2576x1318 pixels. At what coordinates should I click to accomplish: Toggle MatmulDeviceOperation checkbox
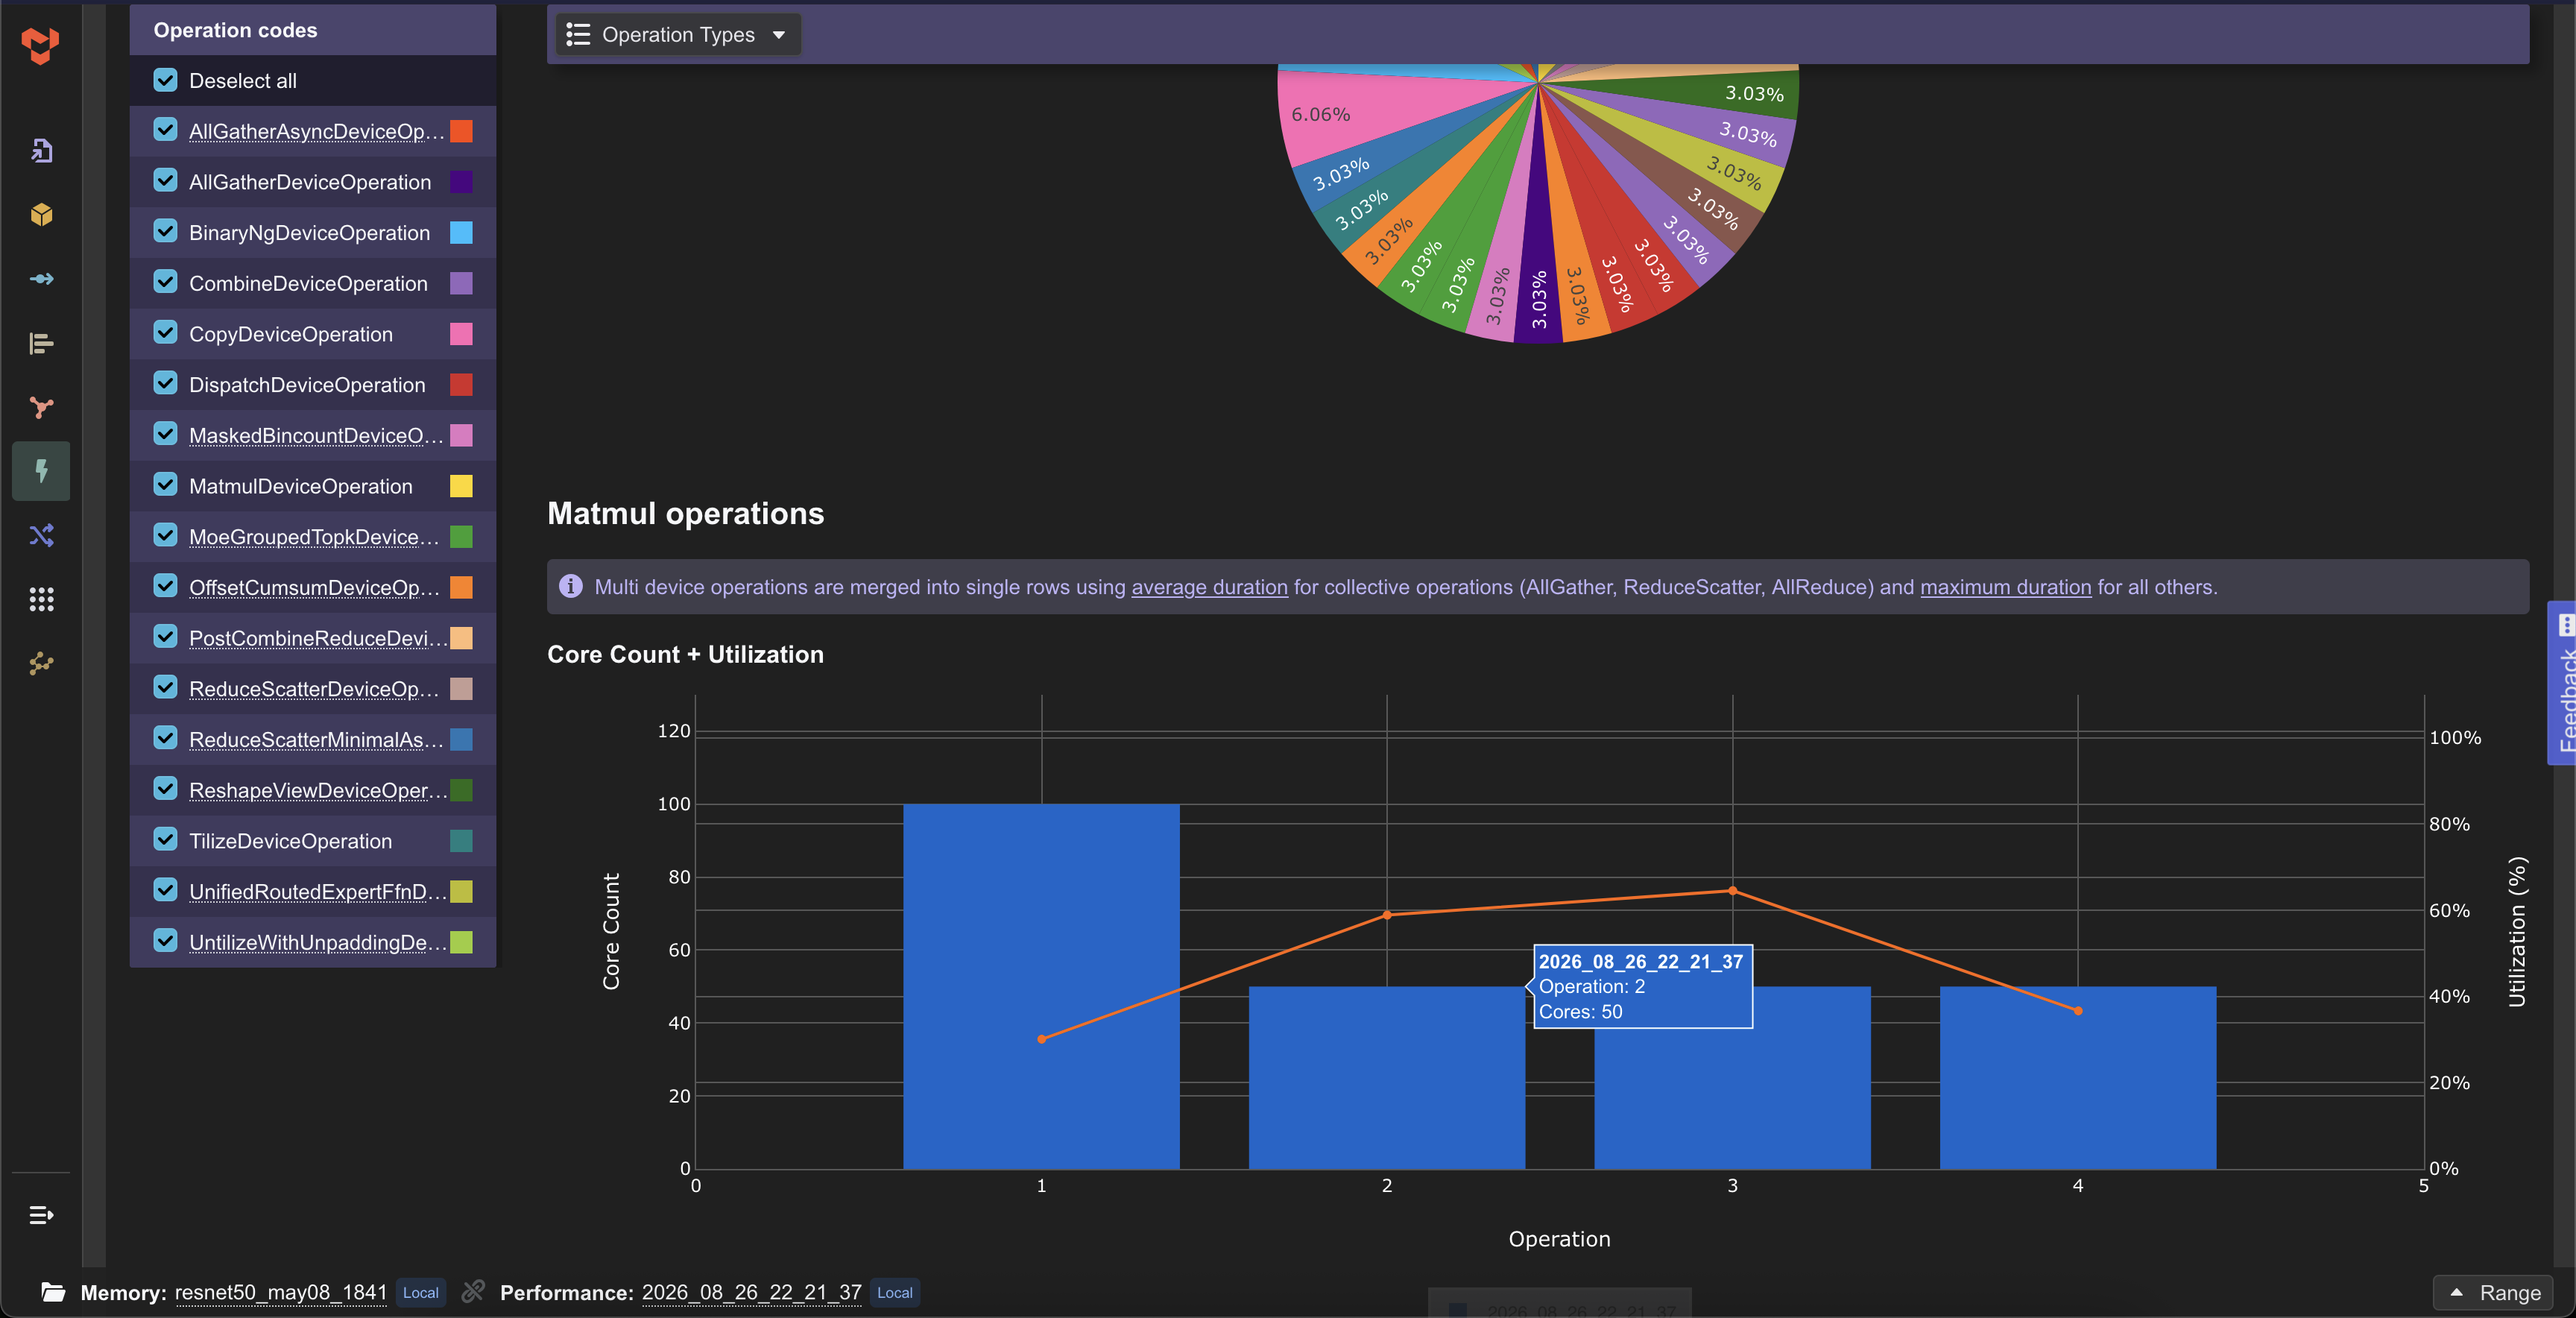[x=165, y=485]
